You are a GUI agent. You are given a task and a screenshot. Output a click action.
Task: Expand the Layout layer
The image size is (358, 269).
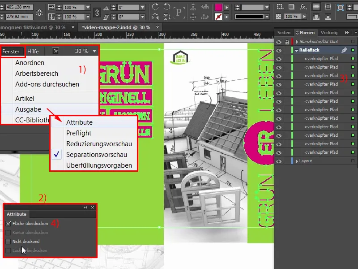tap(297, 161)
